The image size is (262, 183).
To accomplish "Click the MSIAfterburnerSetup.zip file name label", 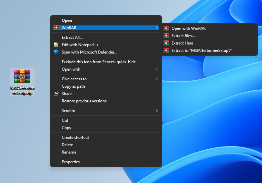I will click(x=22, y=90).
